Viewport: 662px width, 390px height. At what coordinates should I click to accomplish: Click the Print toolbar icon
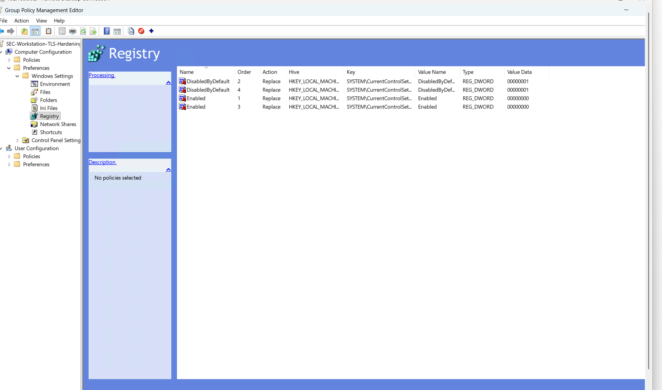click(73, 31)
